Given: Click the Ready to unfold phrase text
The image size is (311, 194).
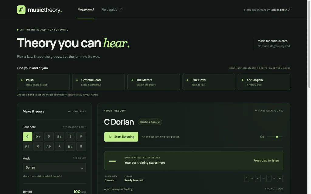Looking at the screenshot, I should [134, 180].
